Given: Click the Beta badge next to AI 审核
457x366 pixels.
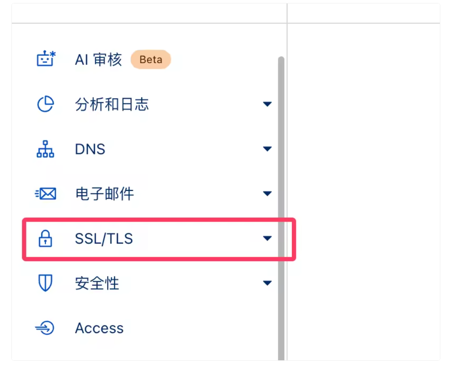Looking at the screenshot, I should click(151, 60).
